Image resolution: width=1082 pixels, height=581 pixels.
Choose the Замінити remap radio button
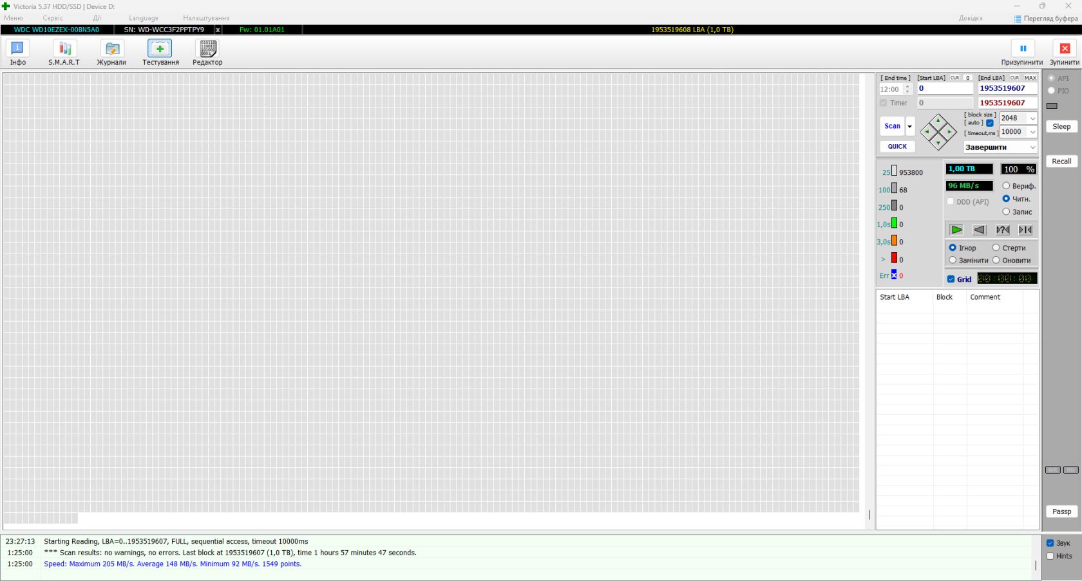tap(953, 260)
